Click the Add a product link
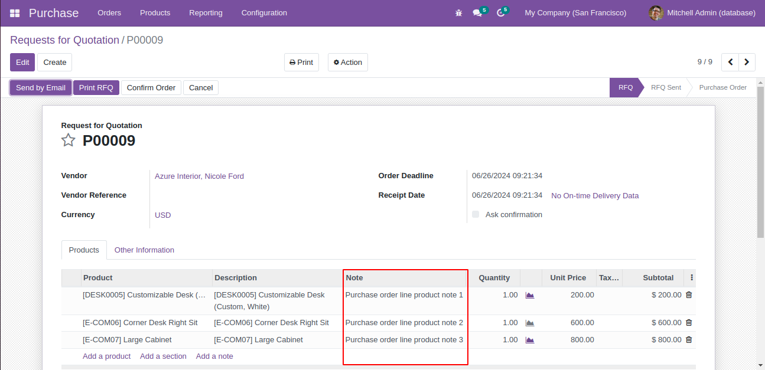The height and width of the screenshot is (370, 765). 106,356
